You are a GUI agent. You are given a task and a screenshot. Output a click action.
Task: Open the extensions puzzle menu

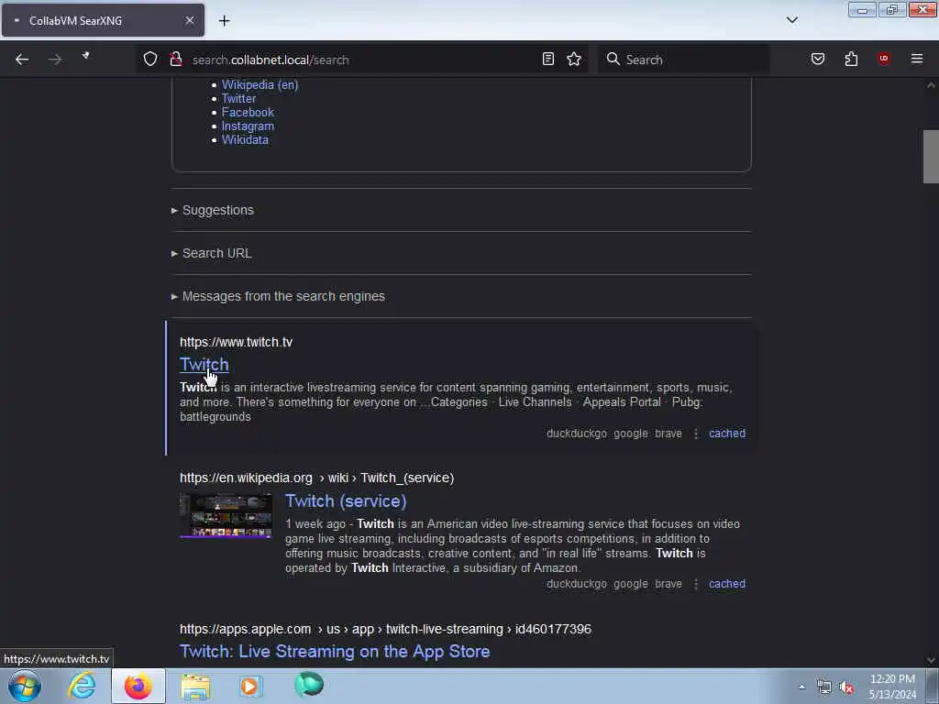click(851, 59)
